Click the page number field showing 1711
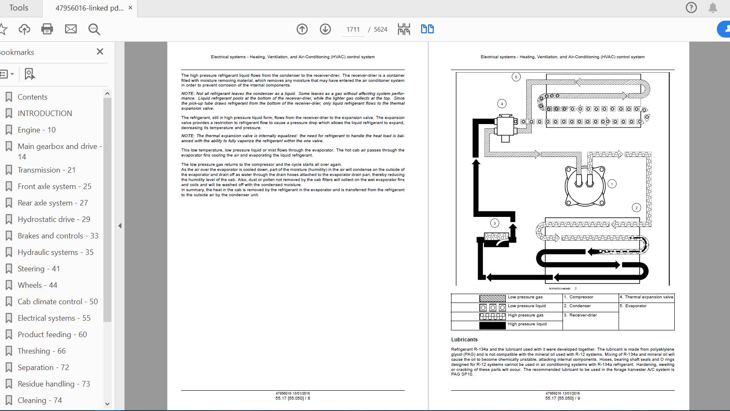Viewport: 730px width, 411px height. (353, 30)
